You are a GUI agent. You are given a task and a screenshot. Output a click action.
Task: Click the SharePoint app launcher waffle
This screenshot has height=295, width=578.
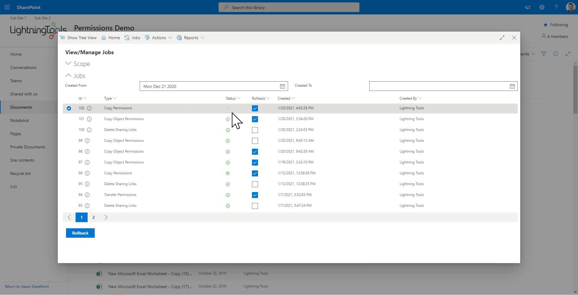pyautogui.click(x=7, y=7)
